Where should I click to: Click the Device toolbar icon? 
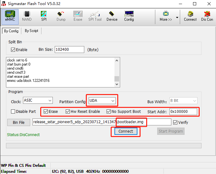click(112, 16)
